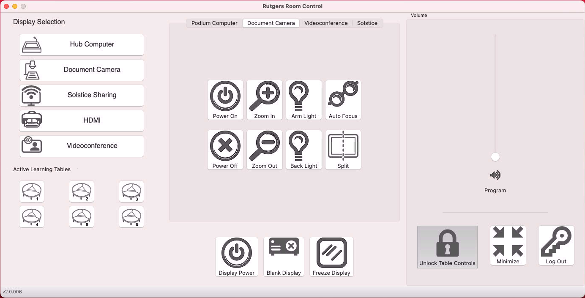Click Unlock Table Controls
This screenshot has width=585, height=298.
447,247
